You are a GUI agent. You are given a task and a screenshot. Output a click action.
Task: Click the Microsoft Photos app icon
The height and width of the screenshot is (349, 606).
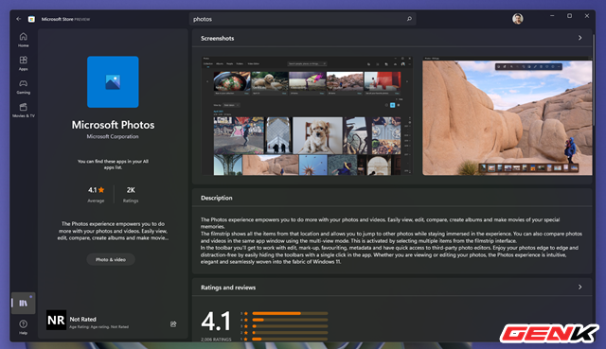click(113, 82)
